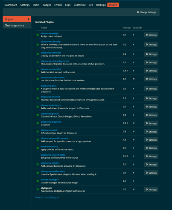Click green status icon beside styleguide
The image size is (172, 210).
pyautogui.click(x=38, y=189)
